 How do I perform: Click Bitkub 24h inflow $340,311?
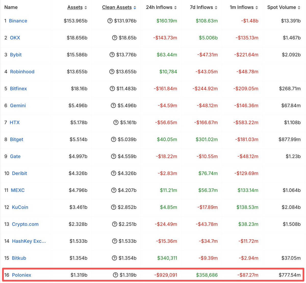click(x=167, y=258)
